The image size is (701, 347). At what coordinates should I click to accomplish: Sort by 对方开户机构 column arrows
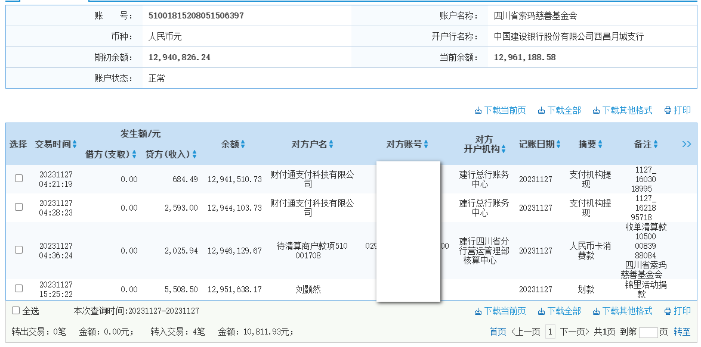[x=504, y=149]
